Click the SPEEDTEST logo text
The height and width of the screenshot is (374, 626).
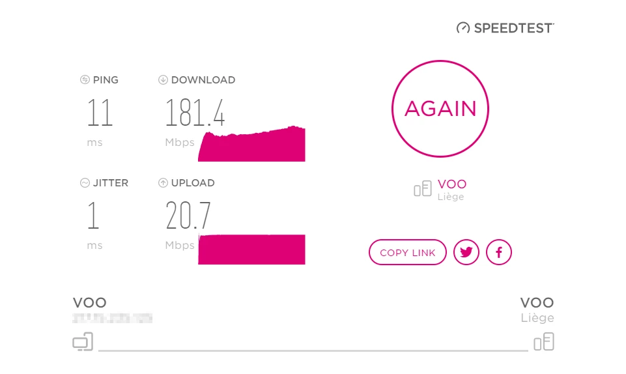tap(513, 28)
